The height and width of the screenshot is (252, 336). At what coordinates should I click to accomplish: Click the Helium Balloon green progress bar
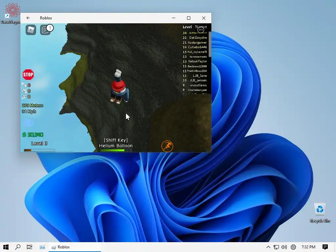116,150
